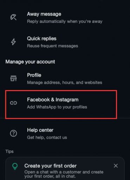Viewport: 130px width, 180px height.
Task: Click the Create your first order title
Action: [51, 166]
